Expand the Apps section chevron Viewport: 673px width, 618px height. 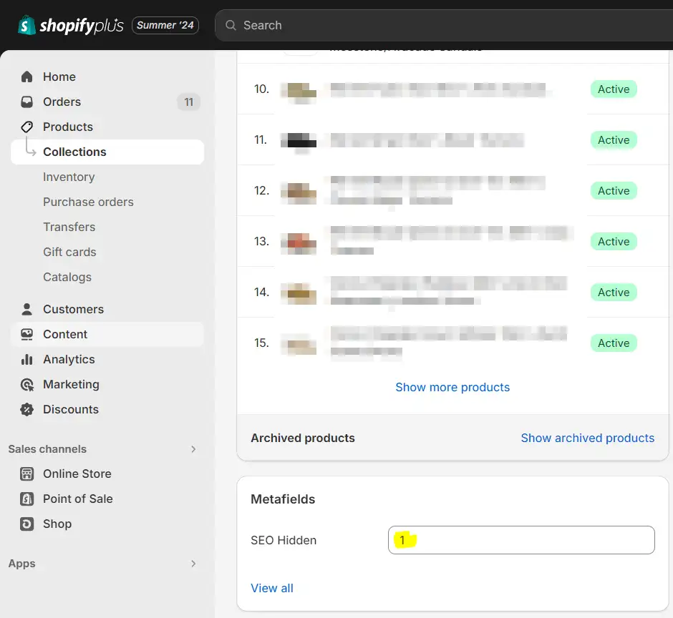click(193, 564)
